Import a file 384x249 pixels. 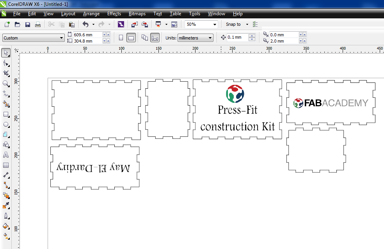135,24
